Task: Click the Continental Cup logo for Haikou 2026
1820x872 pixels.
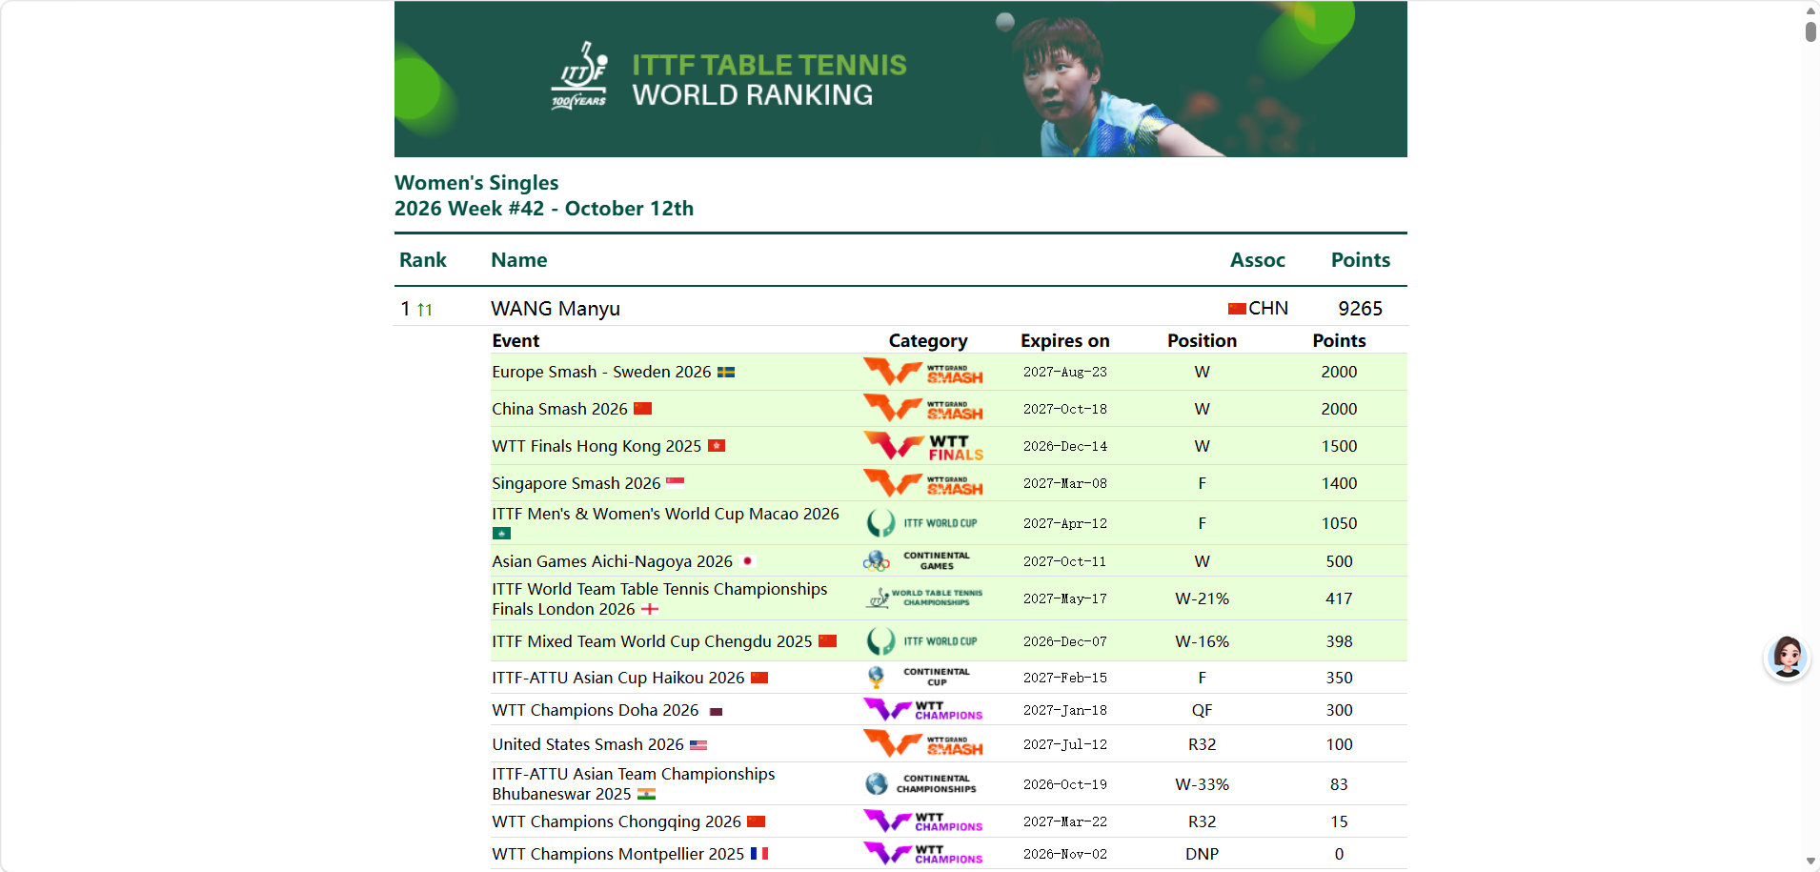Action: pyautogui.click(x=918, y=678)
